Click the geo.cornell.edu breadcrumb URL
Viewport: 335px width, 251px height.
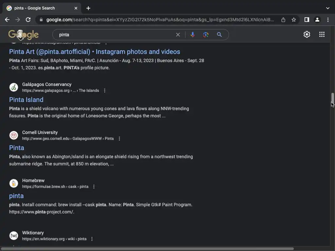point(68,139)
